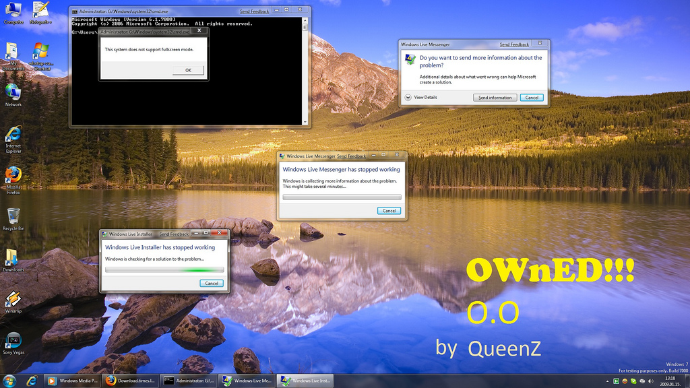Cancel the Messenger has stopped working dialog
The height and width of the screenshot is (388, 690).
(x=389, y=211)
